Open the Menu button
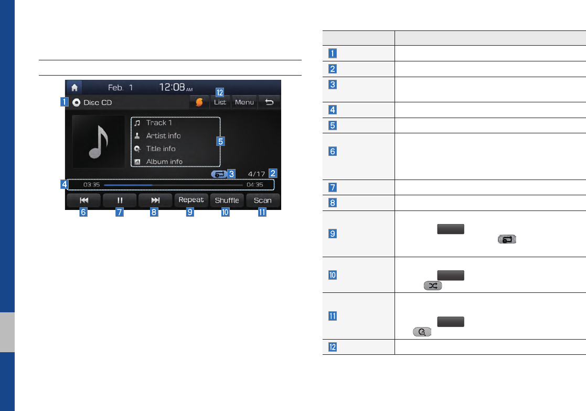Screen dimensions: 586x411 pyautogui.click(x=244, y=102)
